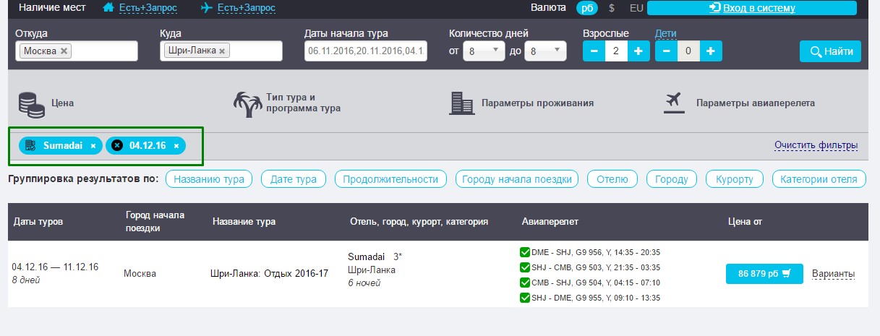The width and height of the screenshot is (880, 336).
Task: Increase number of children with plus
Action: tap(711, 51)
